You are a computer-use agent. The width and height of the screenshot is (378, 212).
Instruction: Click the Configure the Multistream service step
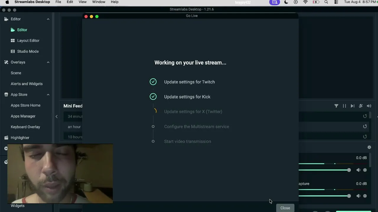pos(197,127)
